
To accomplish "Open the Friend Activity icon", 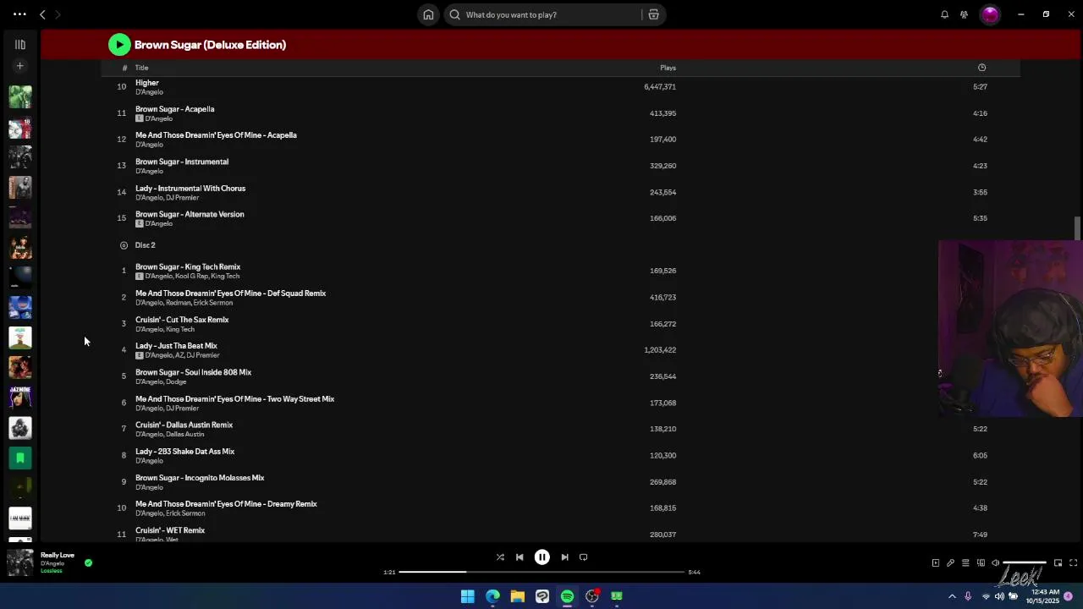I will pyautogui.click(x=964, y=14).
